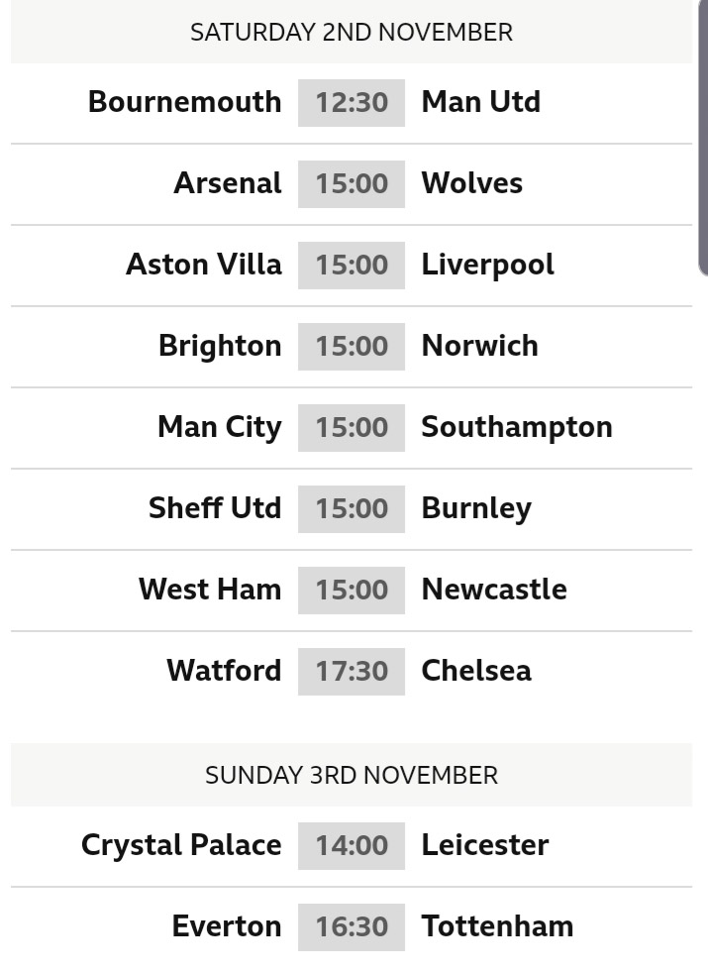708x971 pixels.
Task: Click Liverpool team name
Action: point(487,266)
